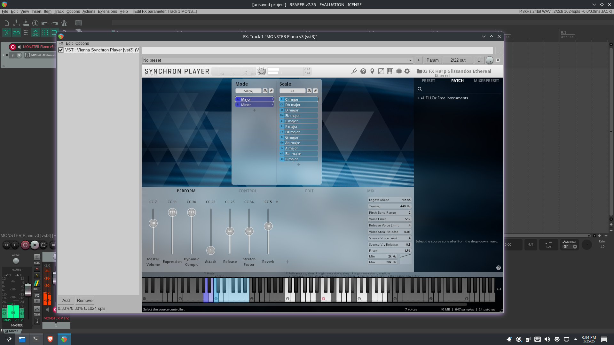The image size is (614, 345).
Task: Click the Scale column layers icon
Action: (309, 91)
